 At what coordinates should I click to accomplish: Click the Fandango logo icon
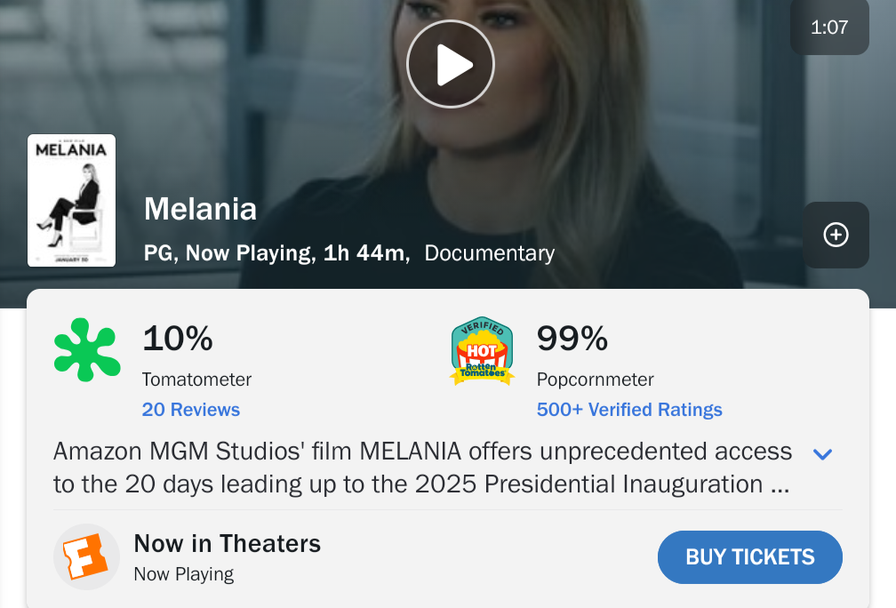tap(86, 556)
